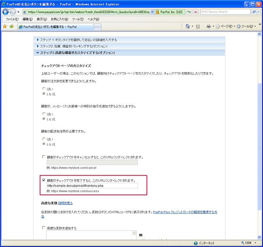This screenshot has width=263, height=247.
Task: Uncheck the checkout complete redirect URL checkbox
Action: 43,180
